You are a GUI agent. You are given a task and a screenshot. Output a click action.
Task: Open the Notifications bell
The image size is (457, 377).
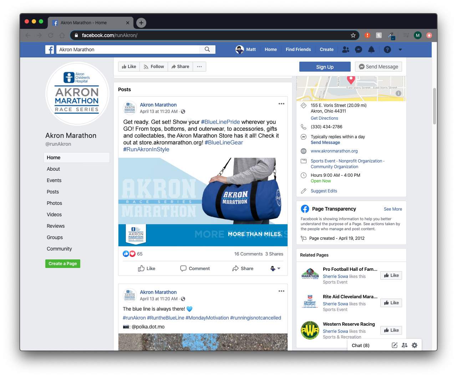(371, 50)
